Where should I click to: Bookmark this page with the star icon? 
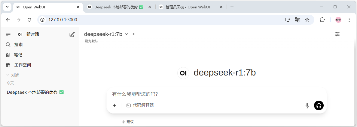tap(307, 20)
